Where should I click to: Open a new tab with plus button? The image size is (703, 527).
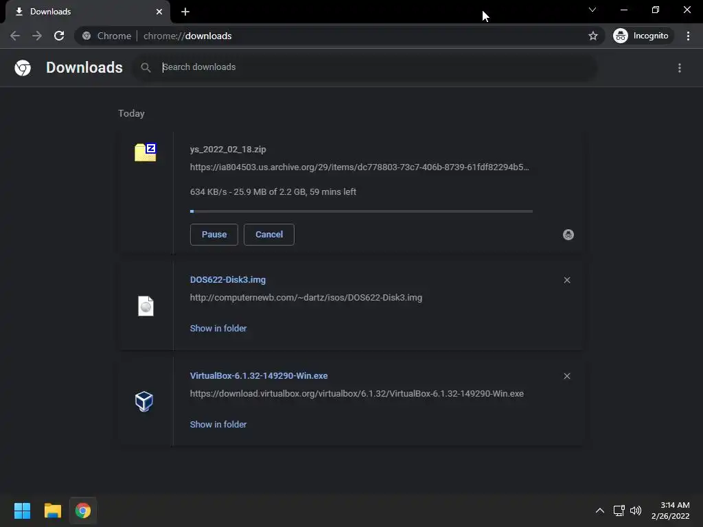(x=185, y=12)
